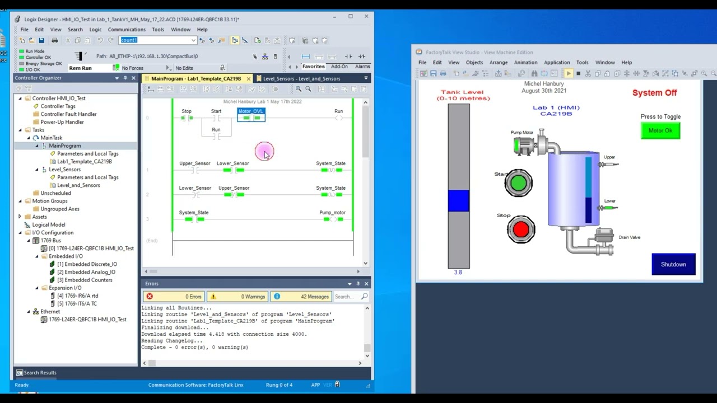Viewport: 717px width, 403px height.
Task: Insert a rung from instruction toolbar
Action: coord(306,57)
